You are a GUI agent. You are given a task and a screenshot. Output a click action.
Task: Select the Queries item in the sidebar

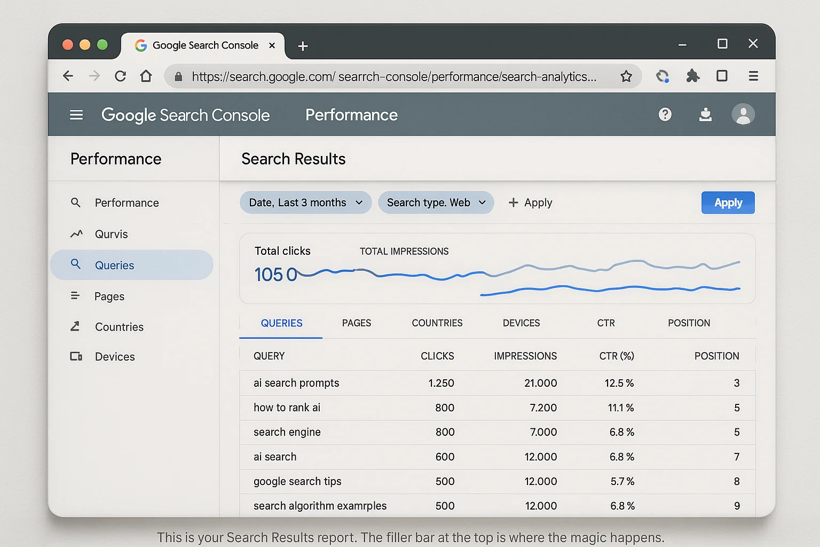pyautogui.click(x=114, y=265)
